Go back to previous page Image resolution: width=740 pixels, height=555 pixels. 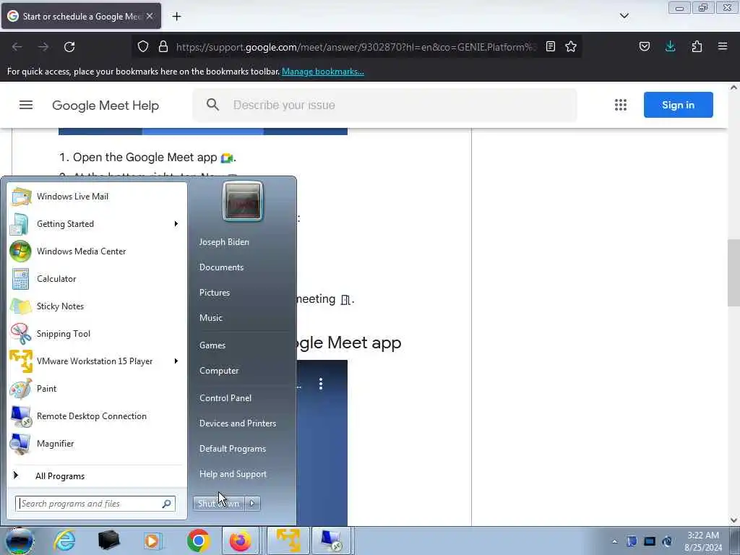(x=17, y=47)
